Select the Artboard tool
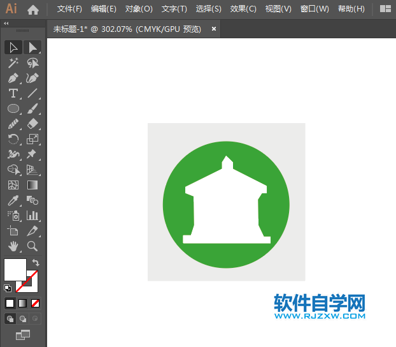The height and width of the screenshot is (347, 396). click(13, 231)
